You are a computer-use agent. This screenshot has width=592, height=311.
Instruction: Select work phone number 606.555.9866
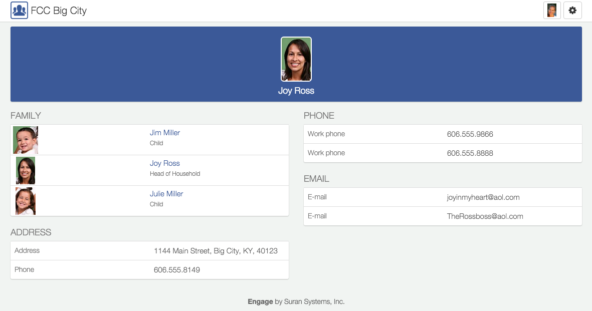(x=470, y=134)
